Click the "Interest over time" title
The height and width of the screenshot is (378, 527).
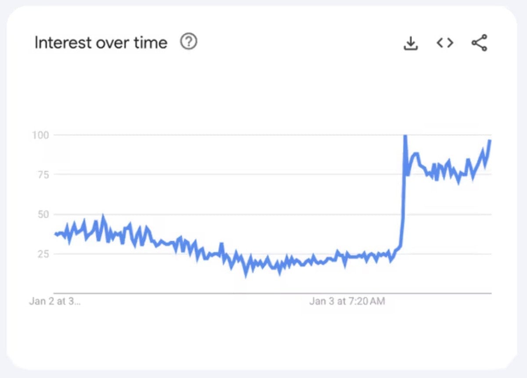(101, 43)
